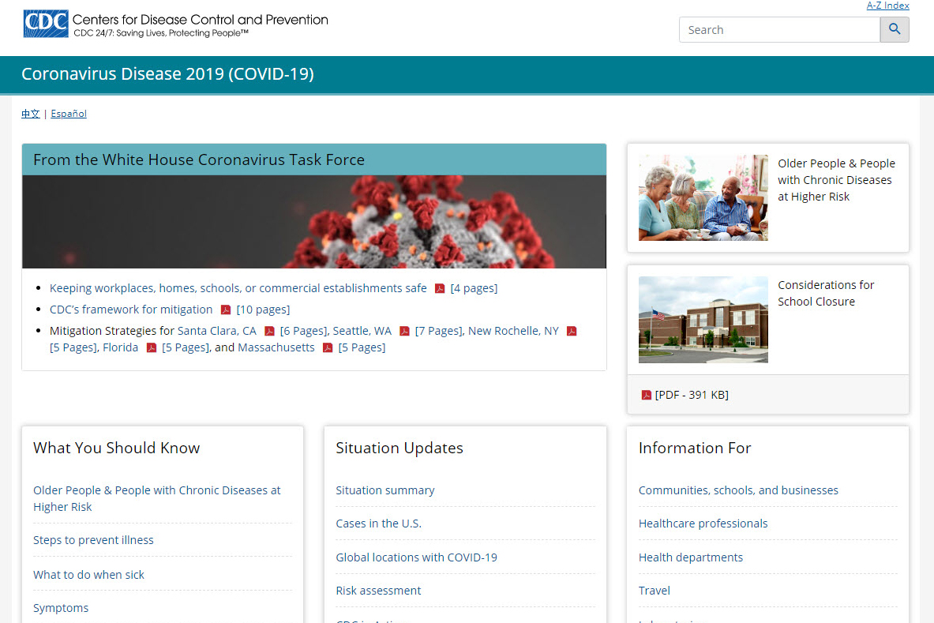Click "Steps to prevent illness"
The height and width of the screenshot is (623, 934).
click(93, 540)
